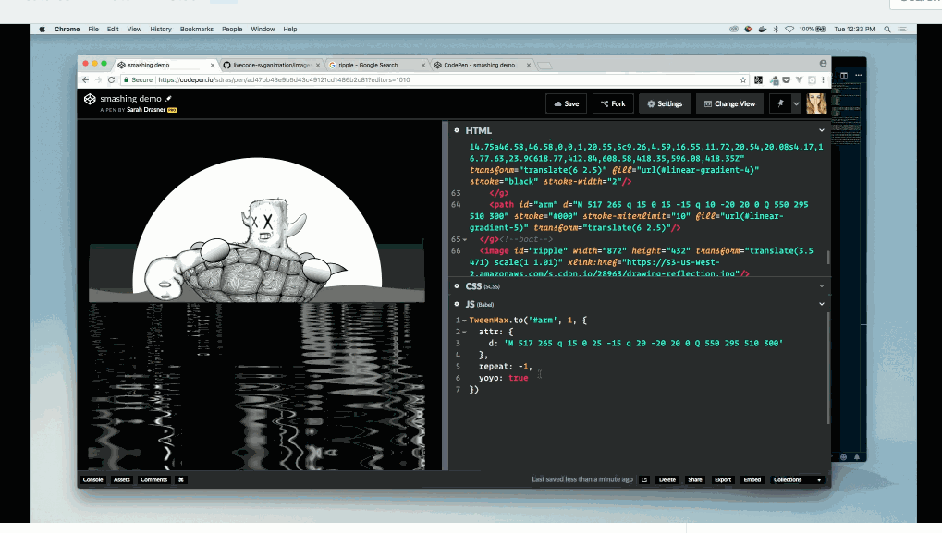This screenshot has height=533, width=942.
Task: Switch to livecode-svganimation GitHub tab
Action: (x=272, y=65)
